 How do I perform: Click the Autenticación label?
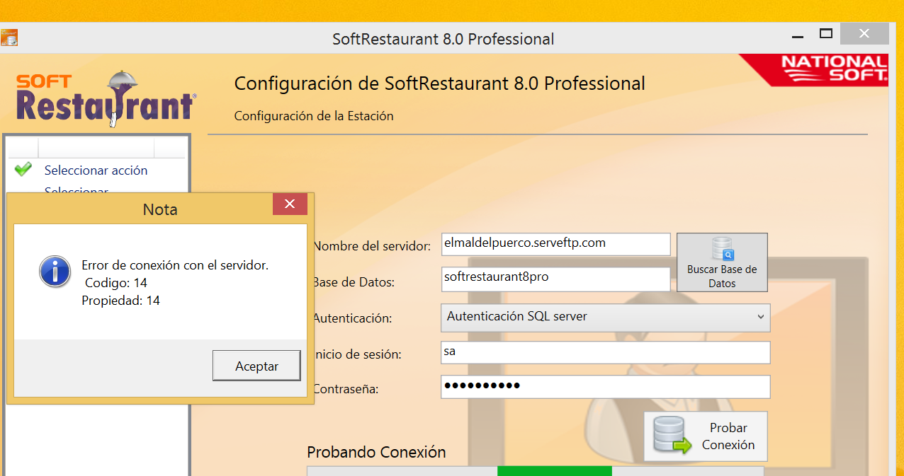click(x=352, y=318)
